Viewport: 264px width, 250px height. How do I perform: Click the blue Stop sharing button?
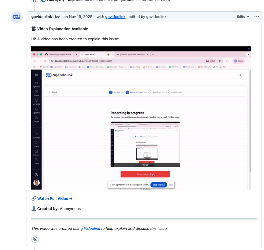point(159,185)
